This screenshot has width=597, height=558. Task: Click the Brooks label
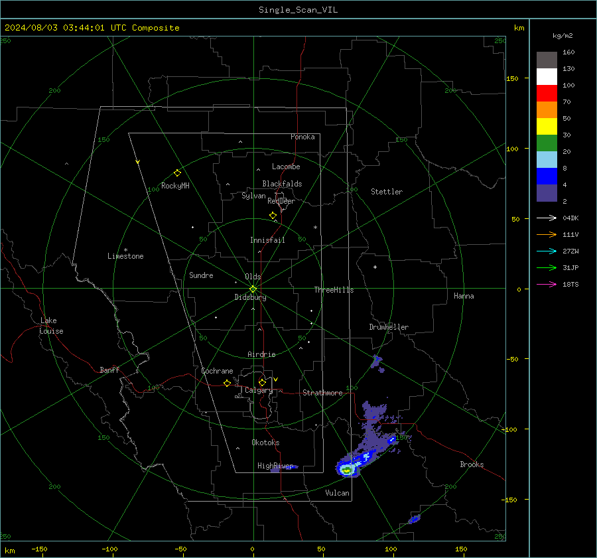[x=472, y=464]
